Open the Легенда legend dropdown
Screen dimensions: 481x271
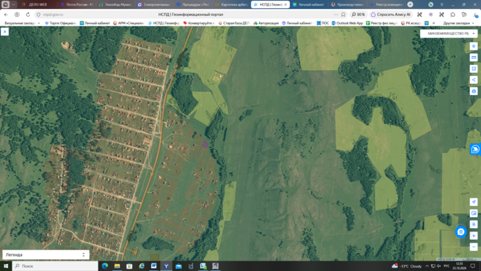(x=46, y=255)
